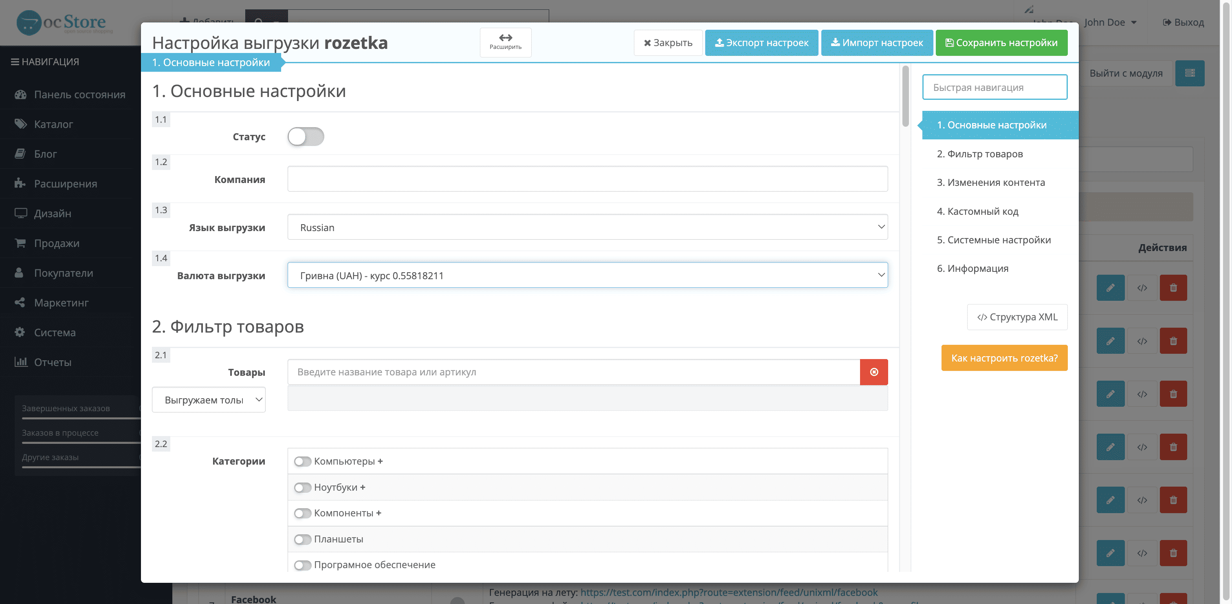Enable the Компьютеры category toggle

pos(302,461)
